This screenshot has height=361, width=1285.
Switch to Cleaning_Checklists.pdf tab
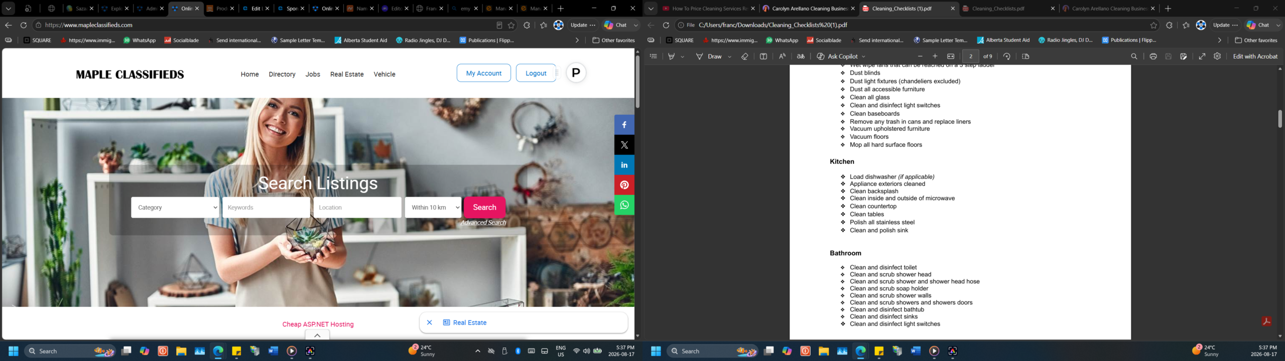point(1007,9)
